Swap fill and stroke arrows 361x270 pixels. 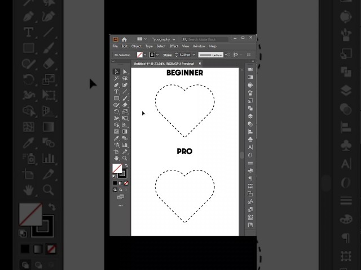[126, 165]
